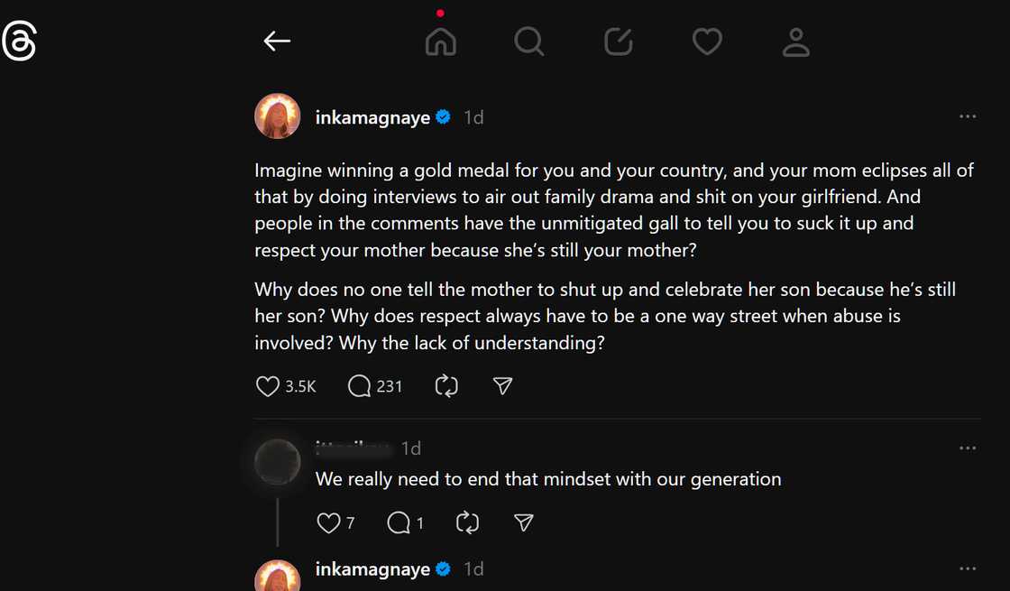1010x591 pixels.
Task: Open more options on bottom inkamagnaye reply
Action: [x=968, y=568]
